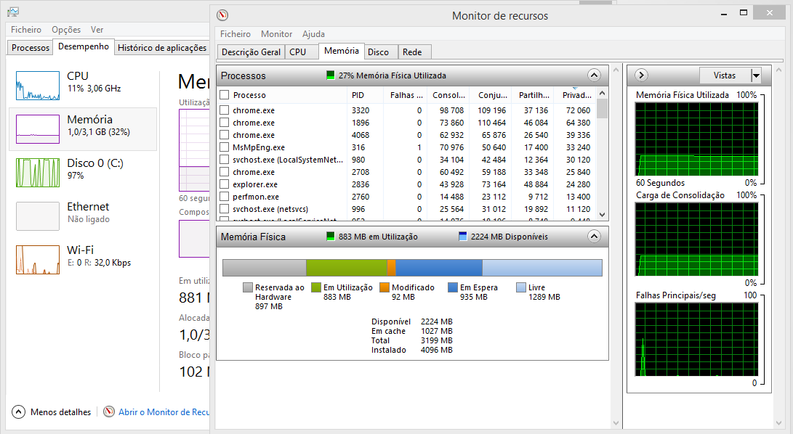The image size is (793, 434).
Task: Check the first chrome.exe process (PID 3320)
Action: click(x=225, y=110)
